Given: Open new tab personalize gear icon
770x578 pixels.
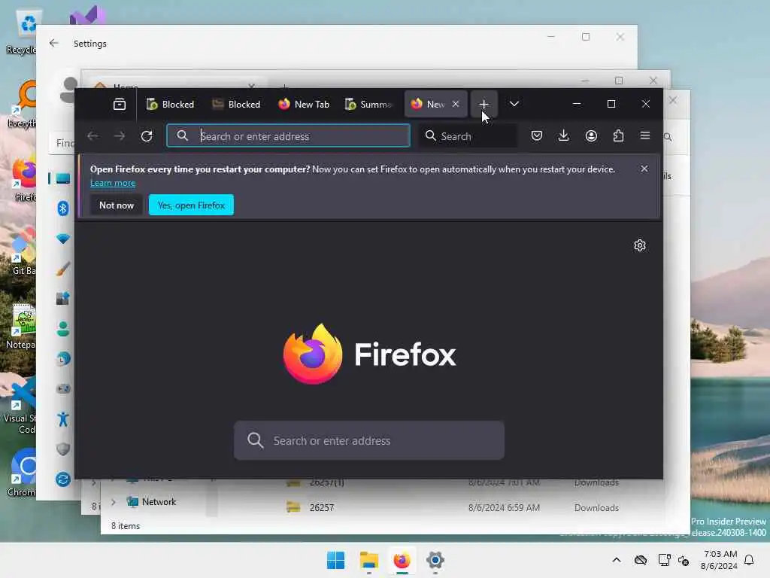Looking at the screenshot, I should (639, 245).
